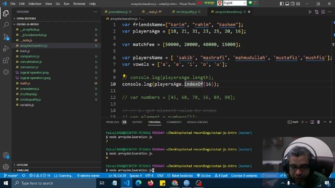The image size is (335, 188).
Task: Open the File menu
Action: [13, 4]
